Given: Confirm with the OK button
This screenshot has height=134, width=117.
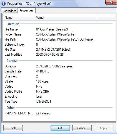Looking at the screenshot, I should pyautogui.click(x=60, y=128).
